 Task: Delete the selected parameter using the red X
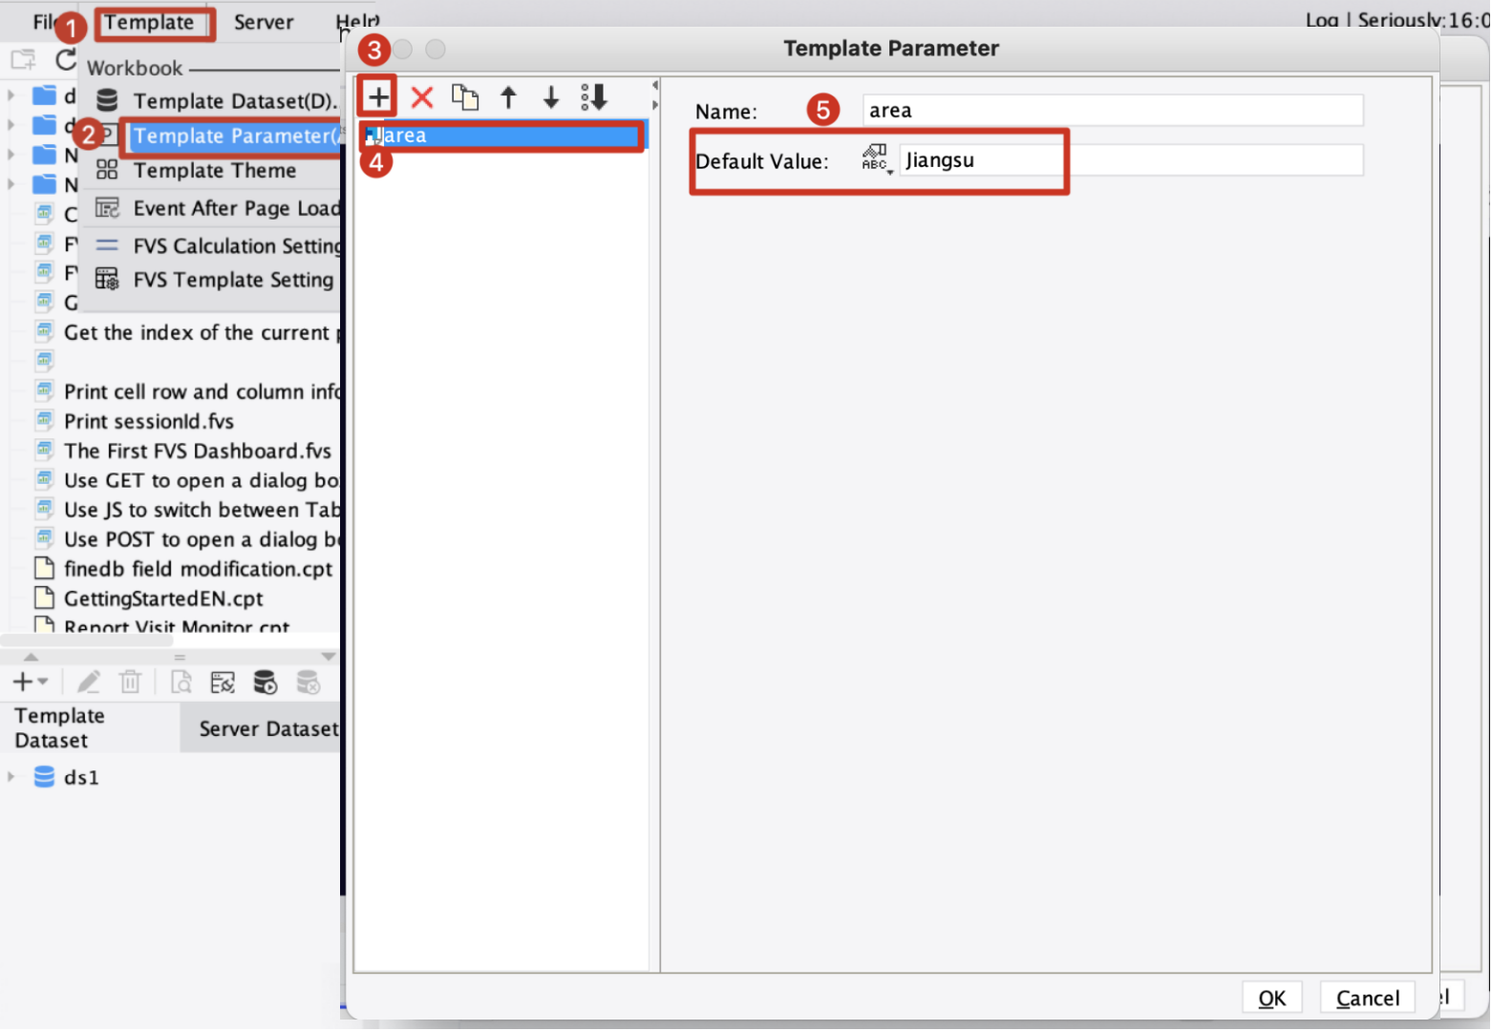point(421,96)
